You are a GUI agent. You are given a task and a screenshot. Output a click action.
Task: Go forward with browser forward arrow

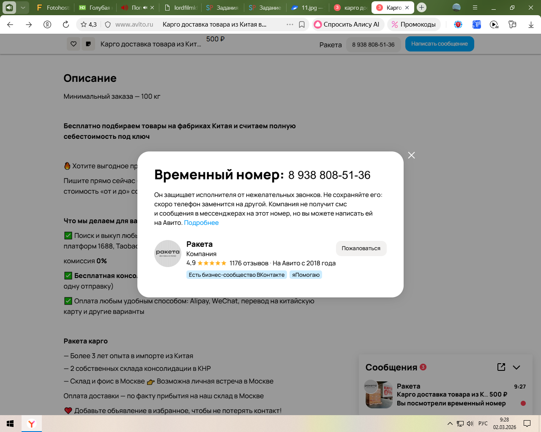(x=29, y=24)
